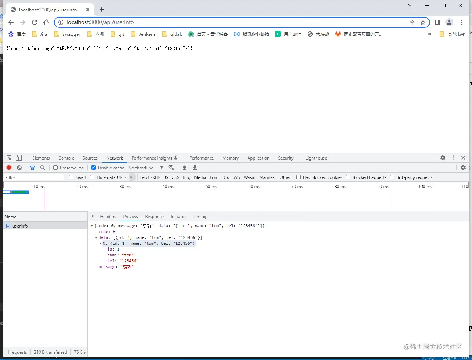The image size is (472, 360).
Task: Check Has blocked cookies
Action: 298,177
